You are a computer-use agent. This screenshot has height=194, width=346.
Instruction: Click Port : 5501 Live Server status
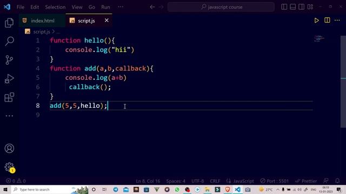pos(274,181)
